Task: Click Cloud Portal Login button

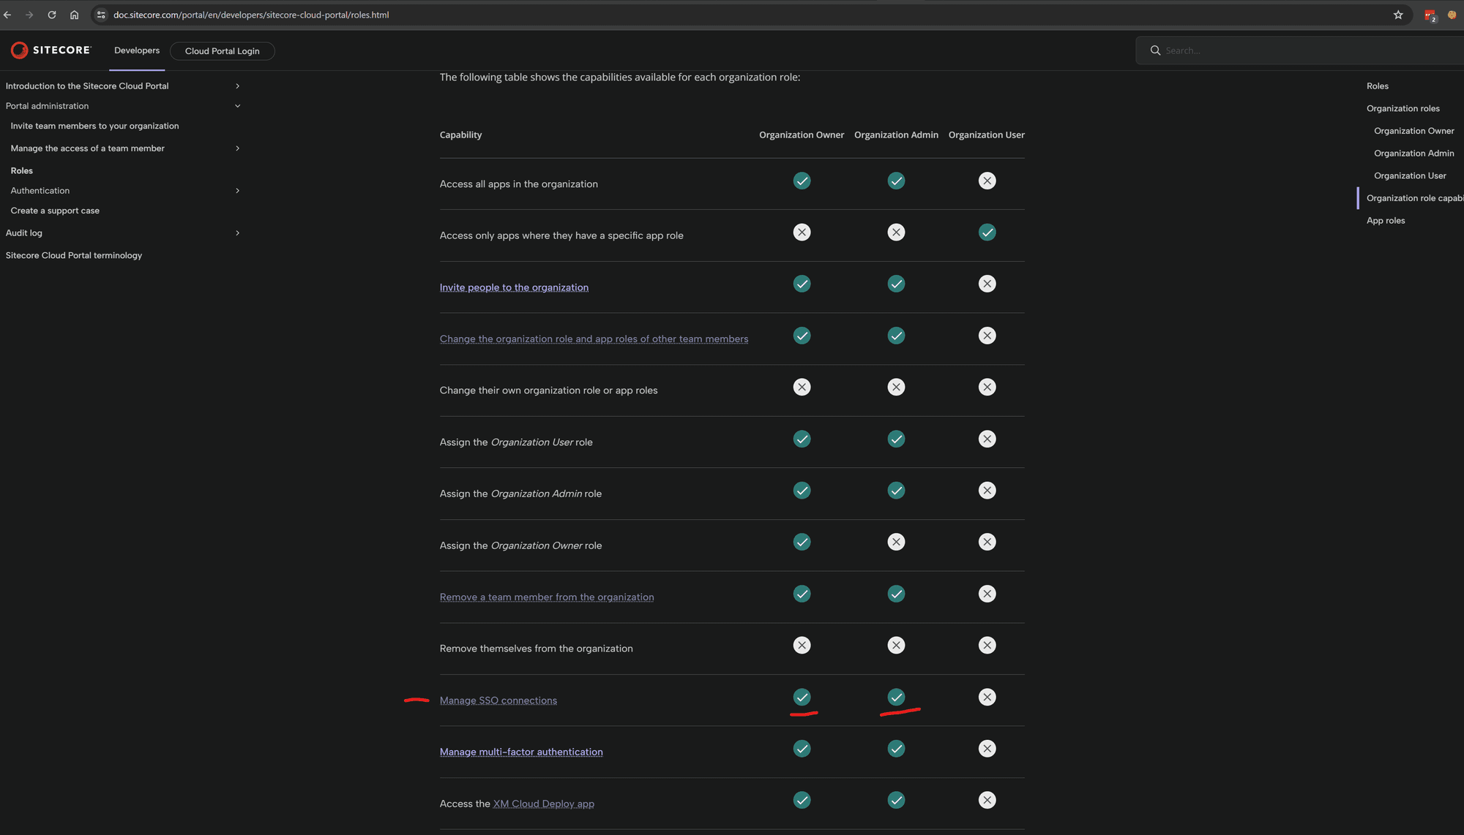Action: 222,51
